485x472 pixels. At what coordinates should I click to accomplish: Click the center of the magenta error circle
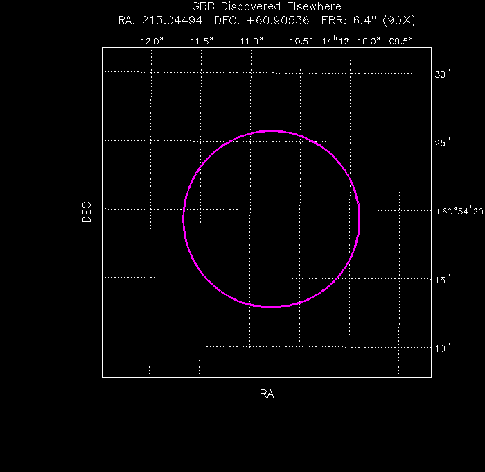click(x=272, y=219)
